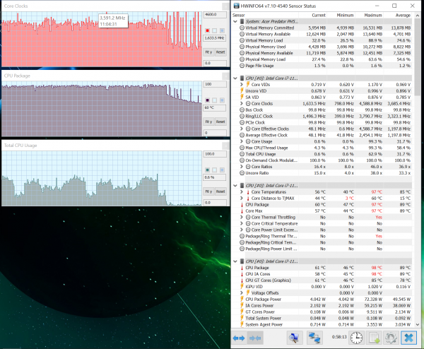
Task: Expand the Core Thermal Throttling row
Action: (242, 217)
